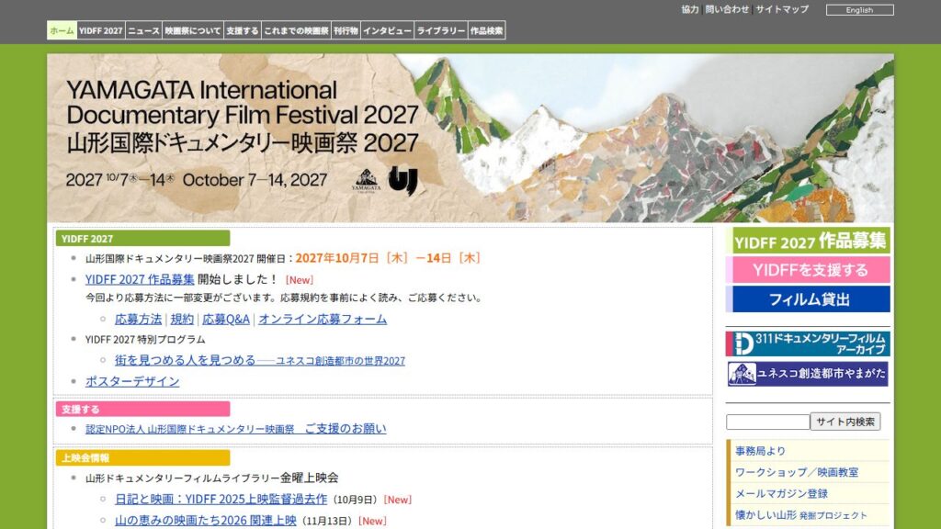Screen dimensions: 941x529
Task: Open the インタビュー navigation tab
Action: (387, 30)
